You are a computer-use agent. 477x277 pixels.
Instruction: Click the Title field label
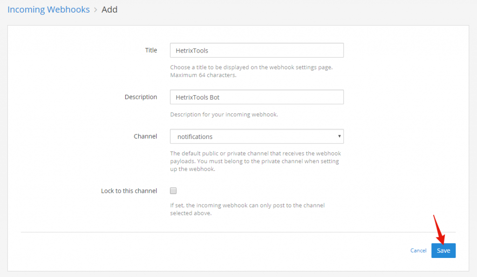click(x=151, y=50)
